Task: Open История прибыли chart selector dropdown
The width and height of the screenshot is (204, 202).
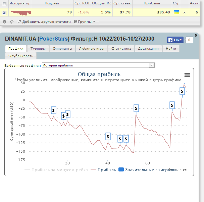Action: click(99, 65)
